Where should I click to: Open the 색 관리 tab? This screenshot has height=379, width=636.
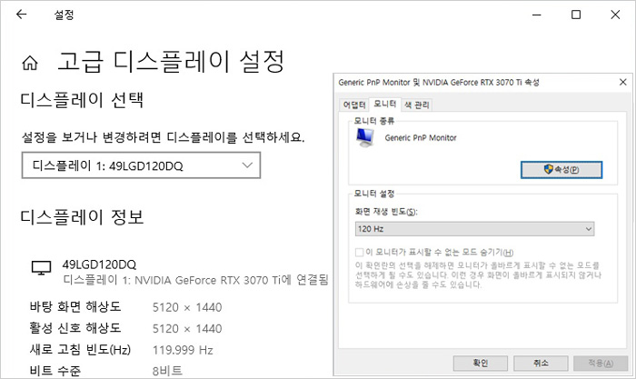pyautogui.click(x=416, y=105)
